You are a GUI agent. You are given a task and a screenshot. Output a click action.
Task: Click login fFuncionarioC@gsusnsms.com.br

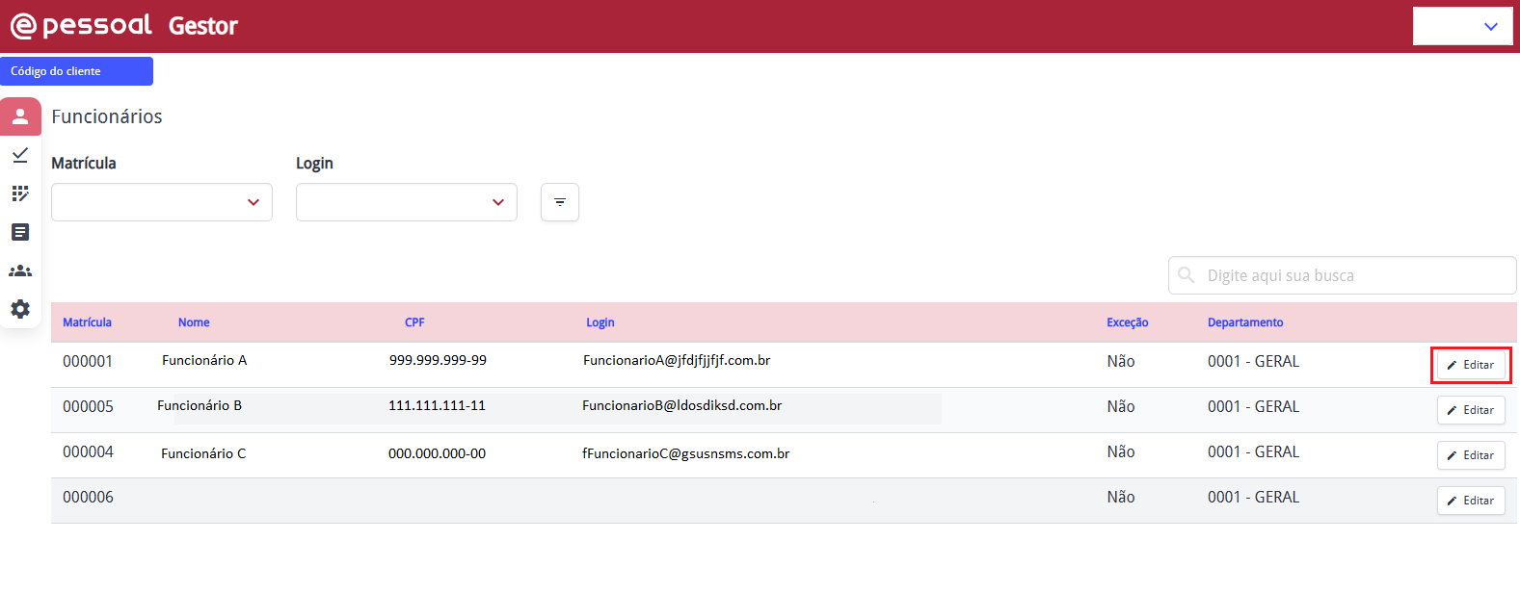coord(686,453)
